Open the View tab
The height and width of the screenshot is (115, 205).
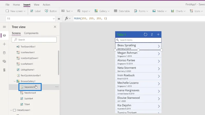36,5
